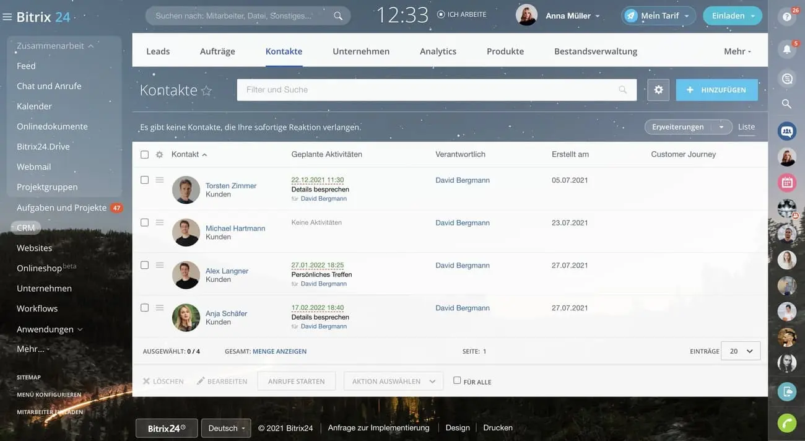This screenshot has height=441, width=805.
Task: Tick the select-all checkbox in the table header
Action: point(144,154)
